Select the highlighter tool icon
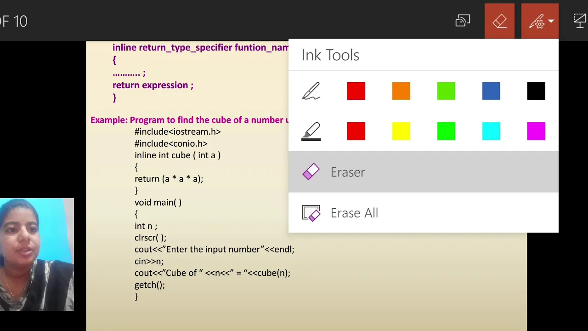This screenshot has width=588, height=331. (311, 131)
